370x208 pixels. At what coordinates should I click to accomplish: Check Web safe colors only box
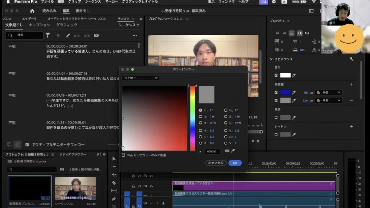[124, 155]
